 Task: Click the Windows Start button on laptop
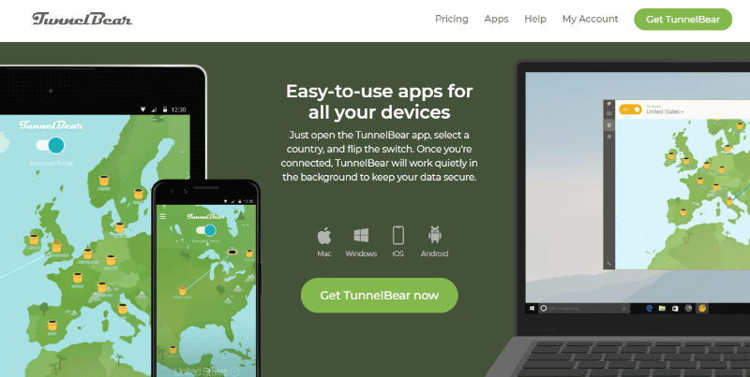click(532, 309)
